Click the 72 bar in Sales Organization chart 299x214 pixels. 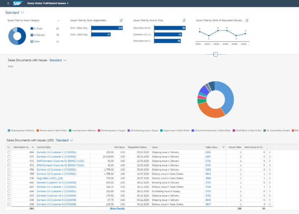pos(101,35)
